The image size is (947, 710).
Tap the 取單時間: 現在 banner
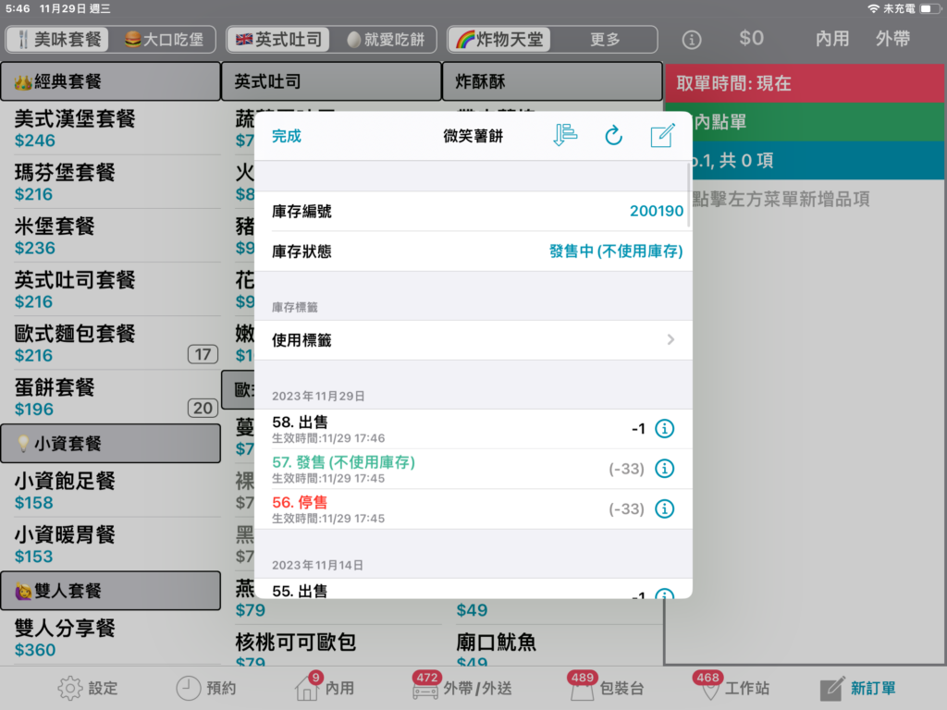coord(805,82)
